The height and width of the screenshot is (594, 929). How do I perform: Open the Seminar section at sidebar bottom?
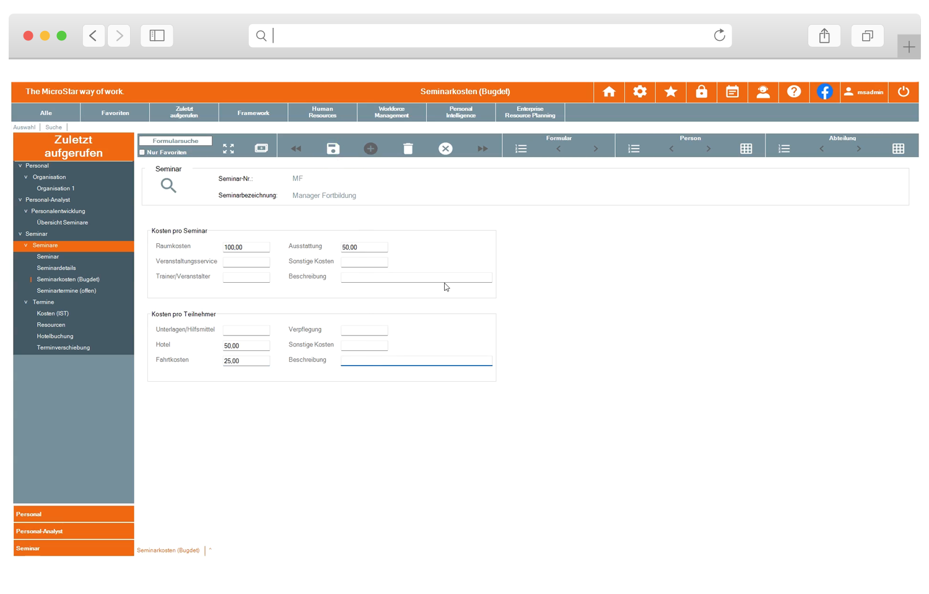tap(74, 548)
